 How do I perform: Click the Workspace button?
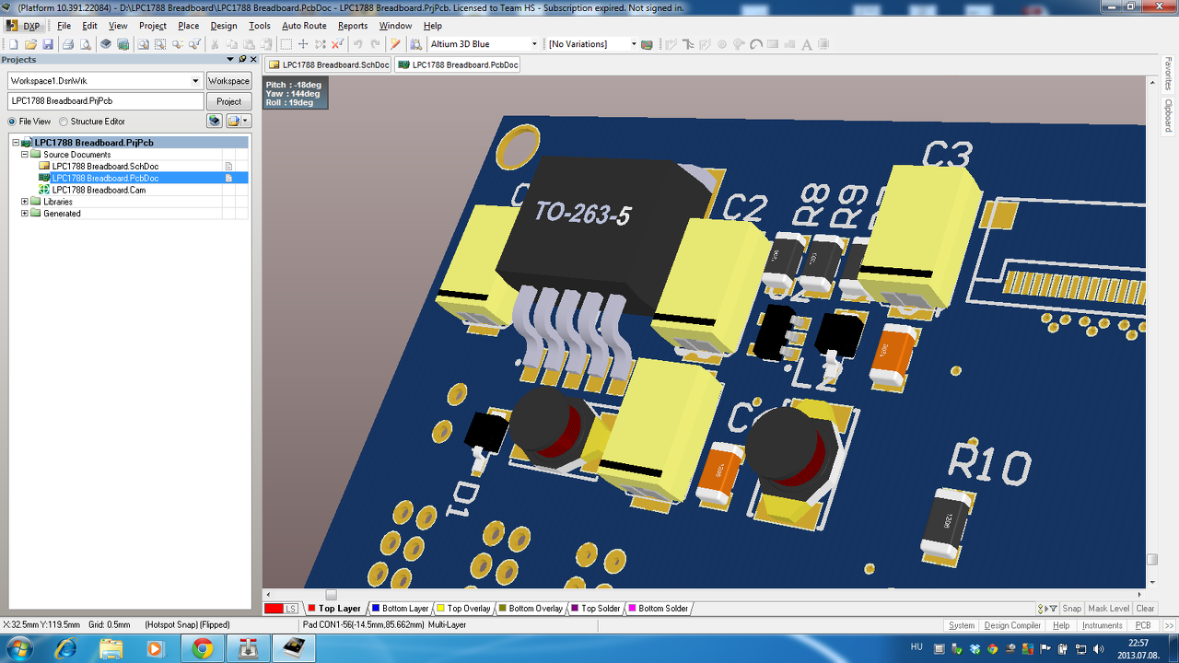tap(228, 81)
